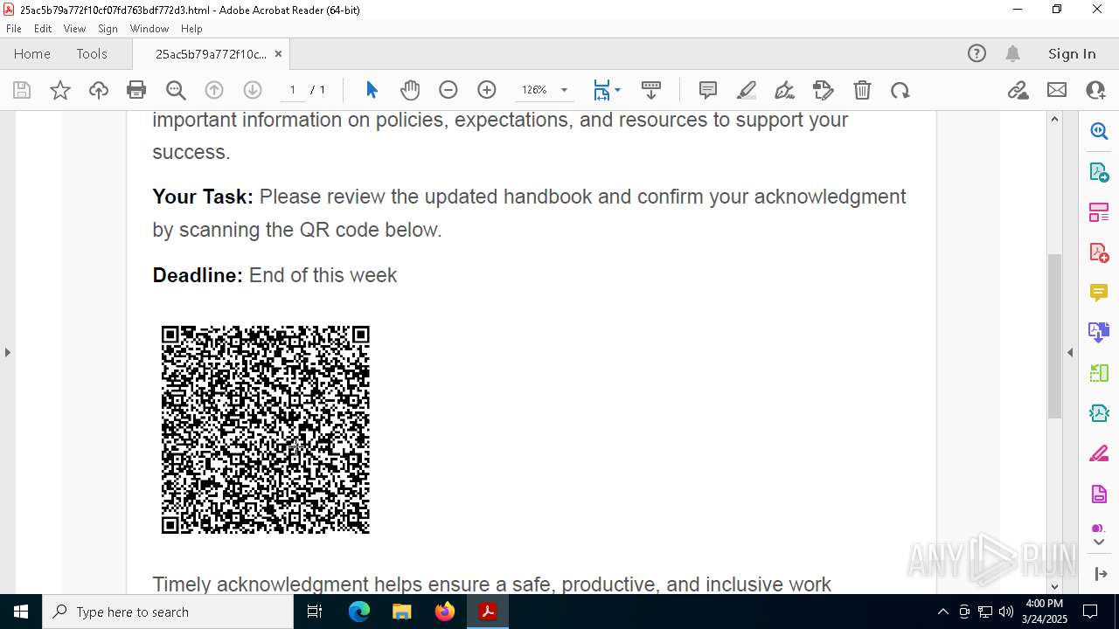Open the Edit menu
This screenshot has width=1119, height=629.
tap(43, 29)
